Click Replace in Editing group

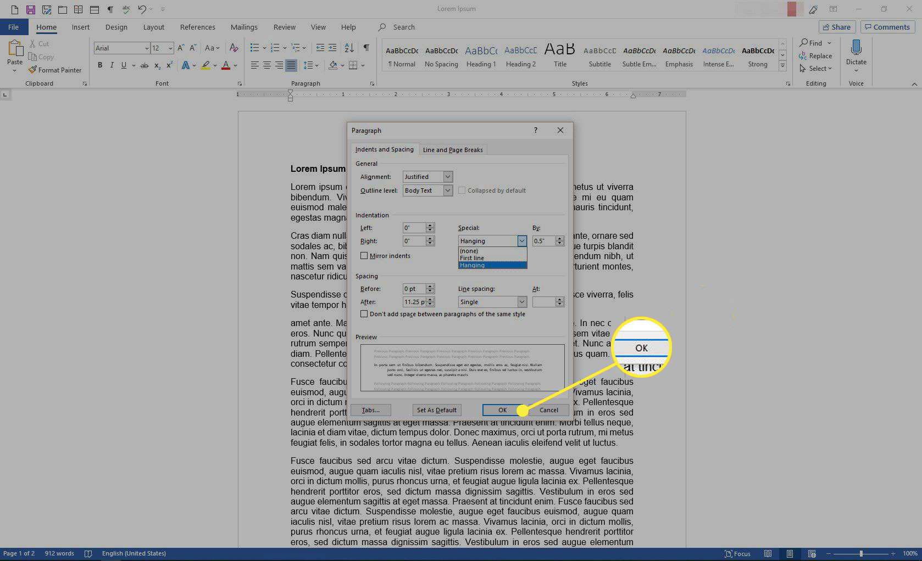click(816, 56)
